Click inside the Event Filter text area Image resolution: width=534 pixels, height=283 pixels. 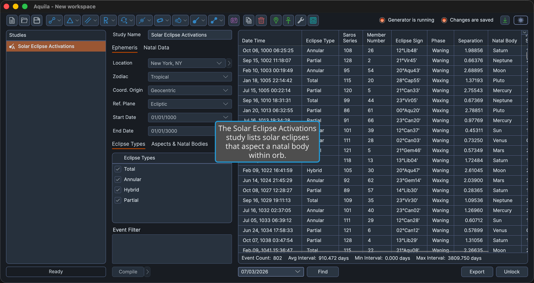172,249
